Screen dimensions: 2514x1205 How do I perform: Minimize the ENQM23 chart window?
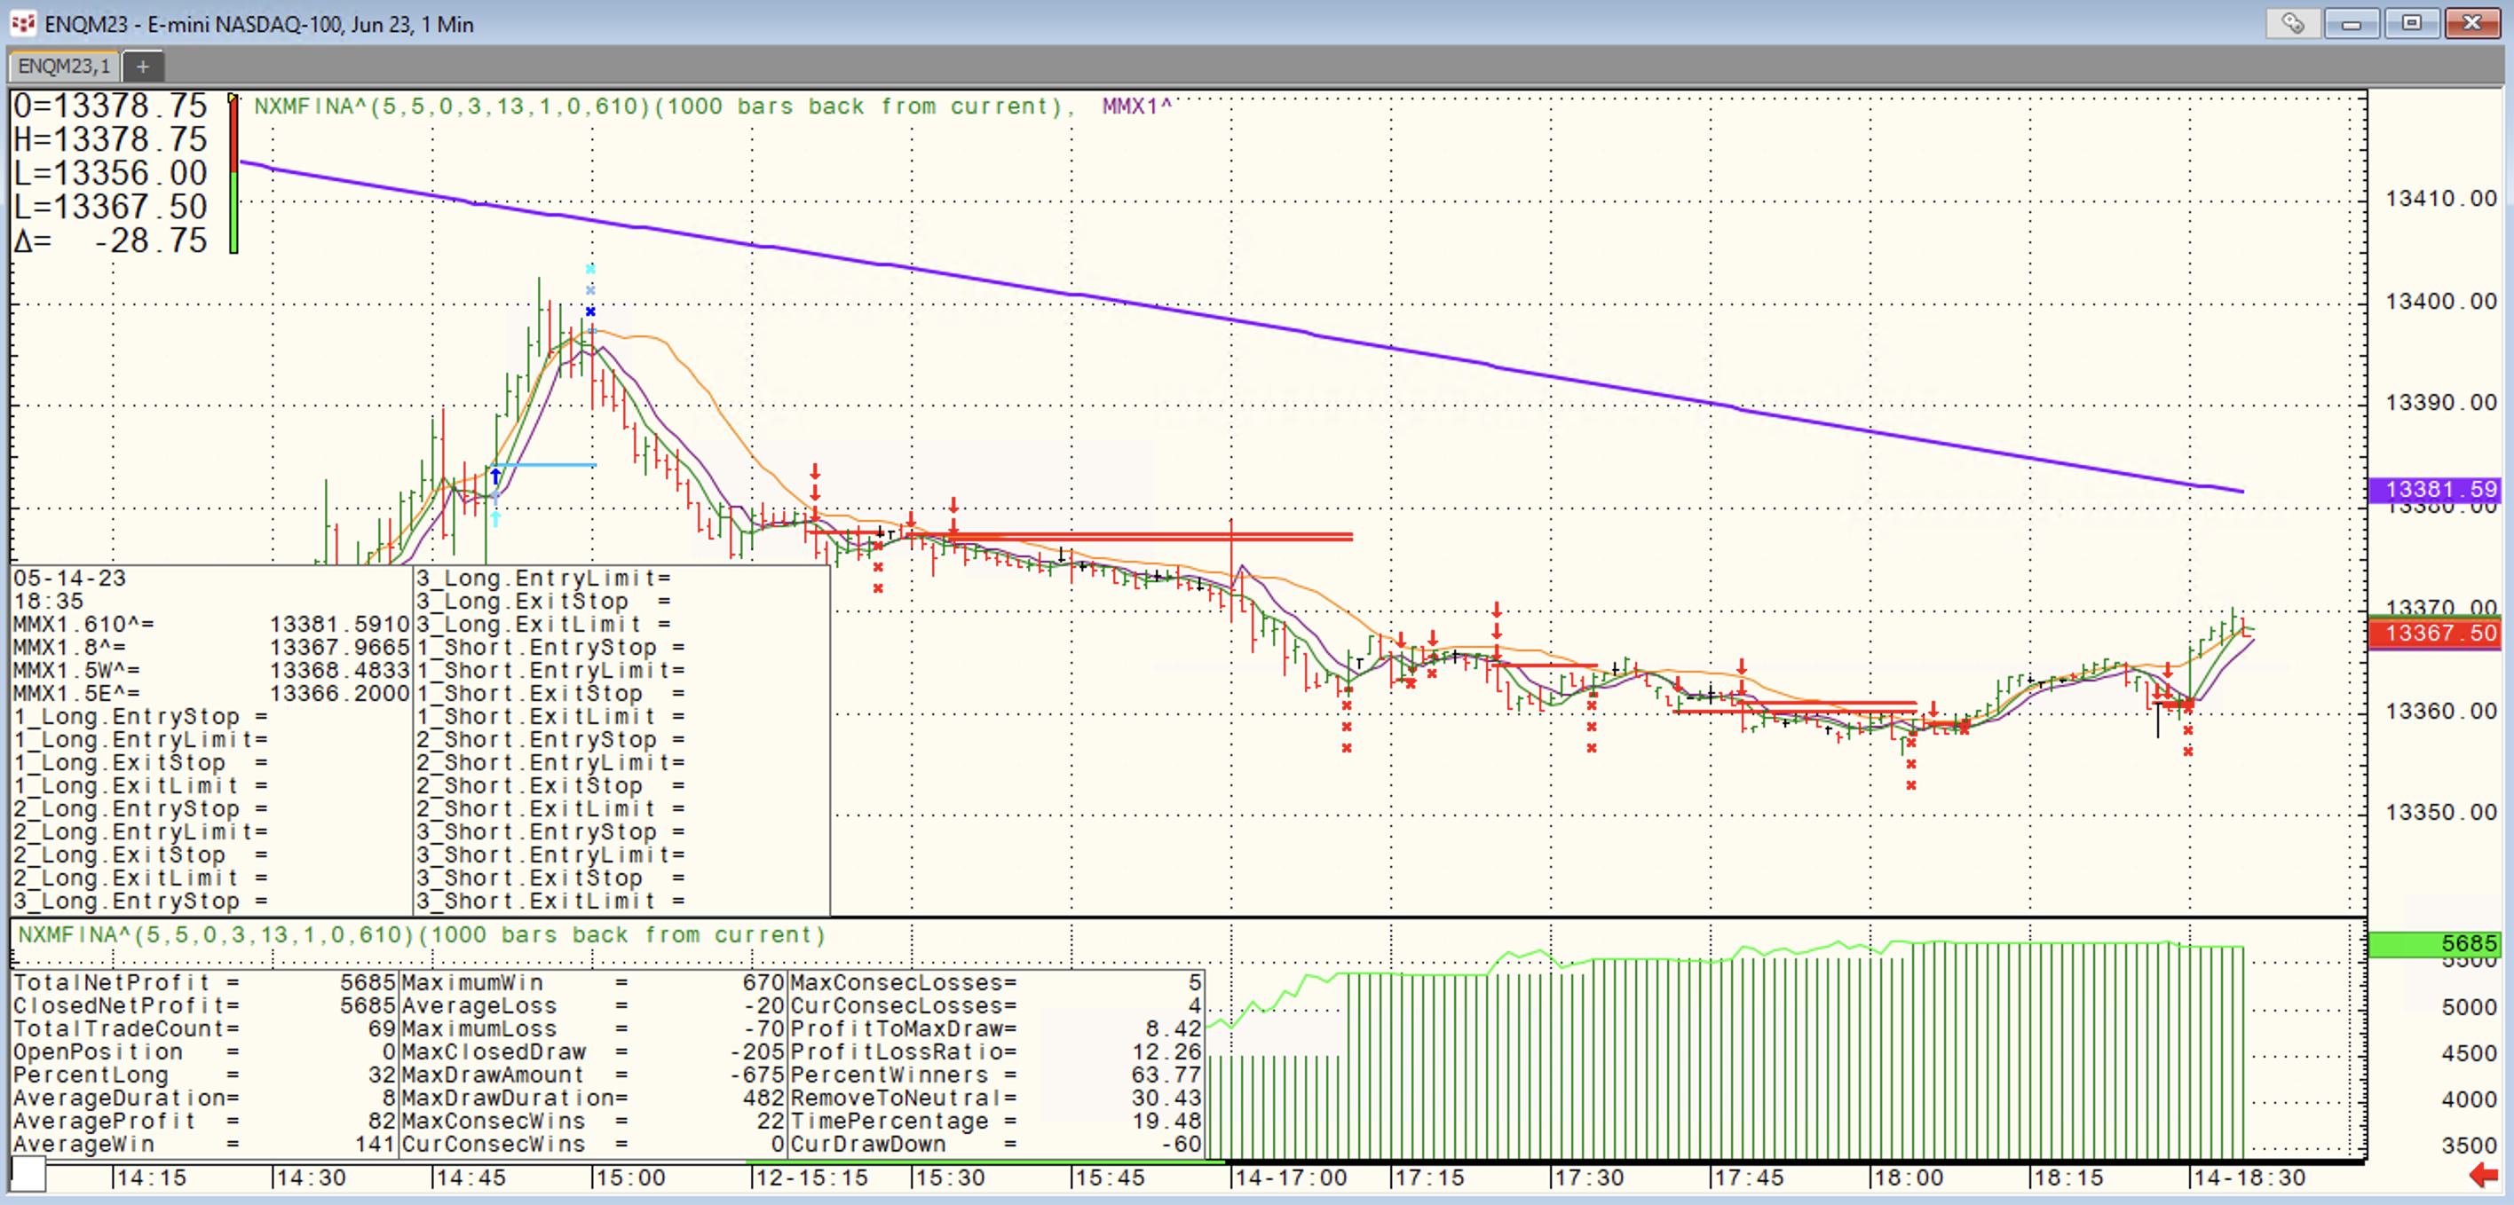(2352, 22)
